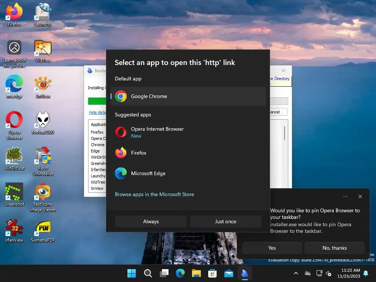
Task: Click the muted volume icon in system tray
Action: click(x=329, y=273)
